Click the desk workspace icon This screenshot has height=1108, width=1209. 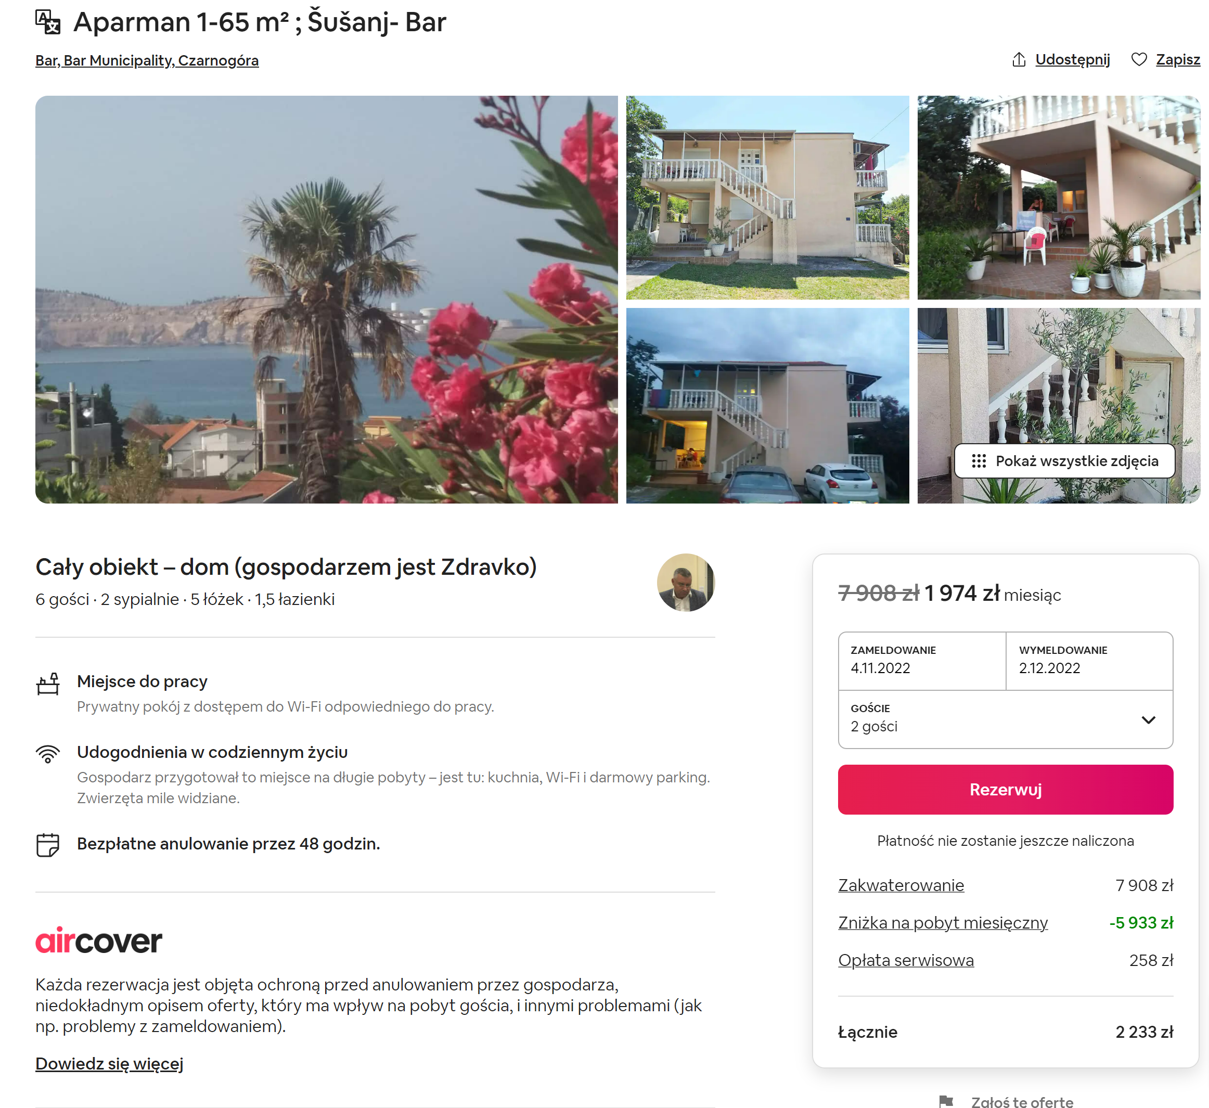coord(48,684)
